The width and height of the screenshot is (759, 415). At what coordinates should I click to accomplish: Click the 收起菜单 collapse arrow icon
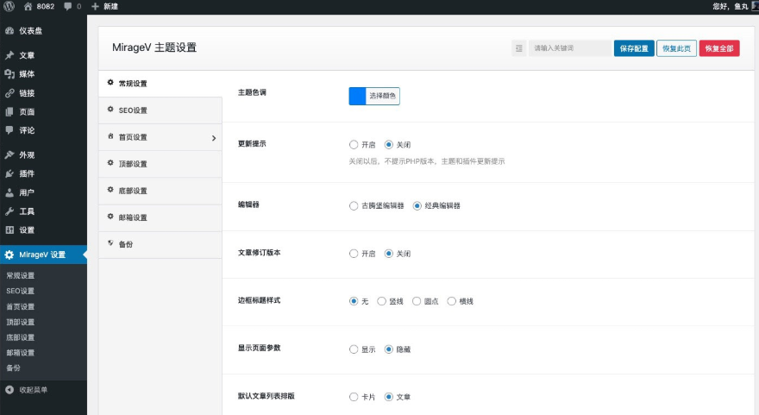tap(9, 389)
